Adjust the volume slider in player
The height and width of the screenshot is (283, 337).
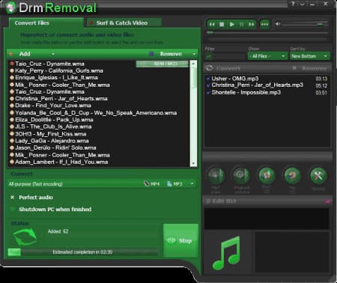pos(305,24)
